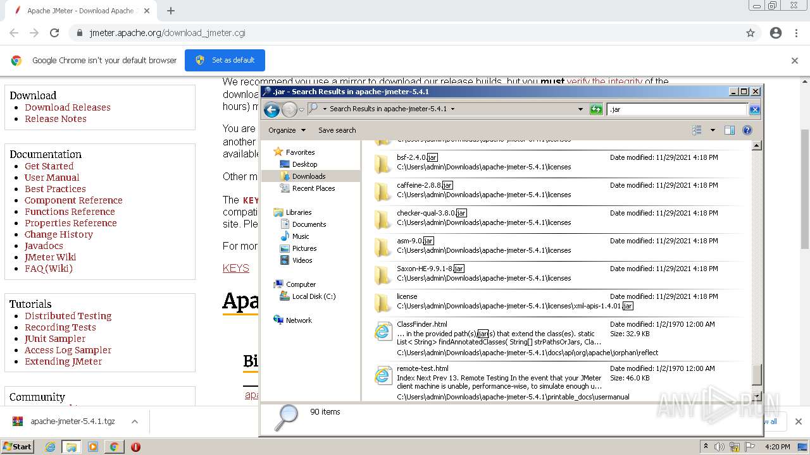
Task: Select the caffeine-2.8.8.jar folder result
Action: point(557,191)
